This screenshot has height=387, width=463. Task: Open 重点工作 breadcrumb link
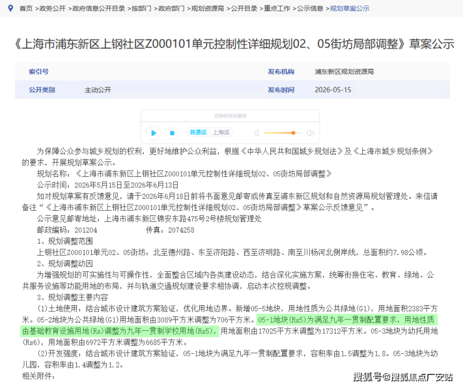coord(277,9)
